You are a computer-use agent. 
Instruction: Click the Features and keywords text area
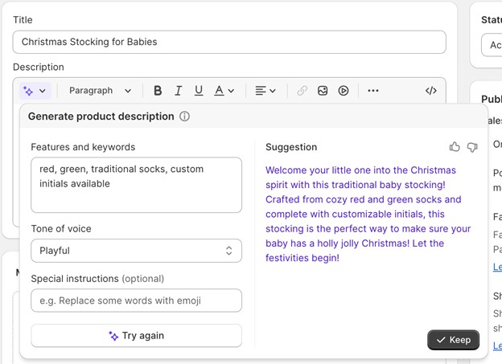(137, 185)
